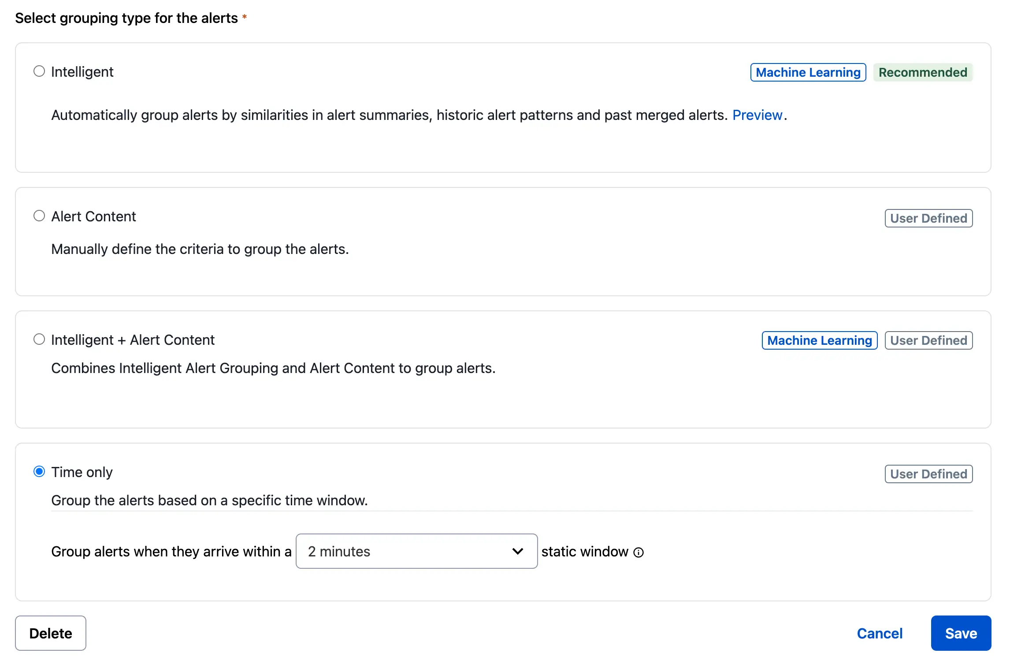Image resolution: width=1010 pixels, height=664 pixels.
Task: Click the Time only label text
Action: (82, 472)
